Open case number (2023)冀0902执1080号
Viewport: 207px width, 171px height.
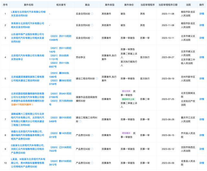(59, 75)
